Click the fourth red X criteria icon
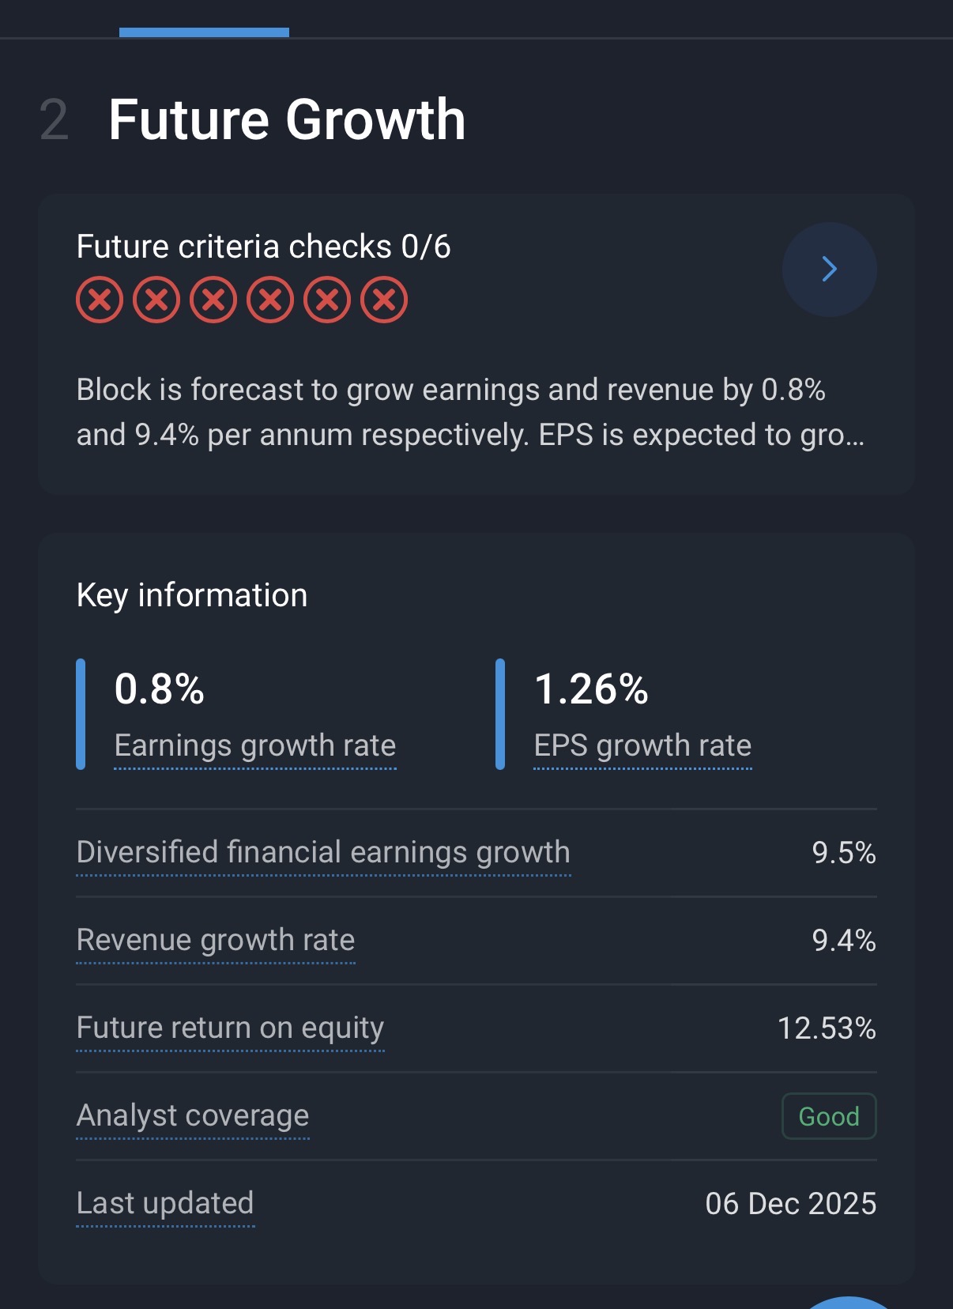 (x=270, y=300)
